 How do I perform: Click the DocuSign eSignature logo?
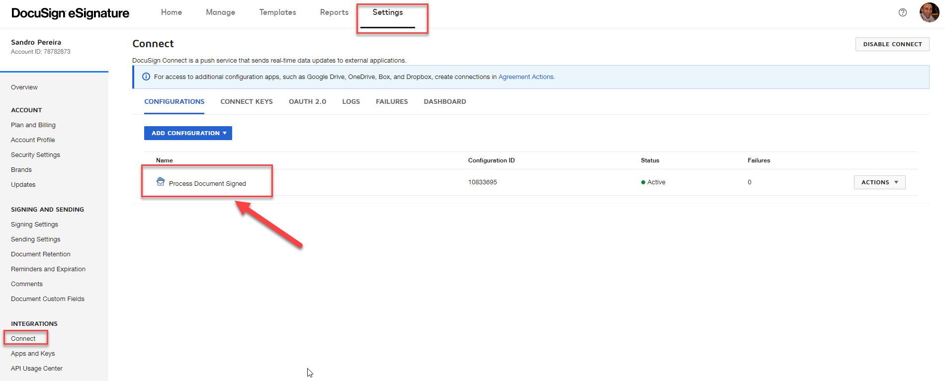pyautogui.click(x=70, y=13)
